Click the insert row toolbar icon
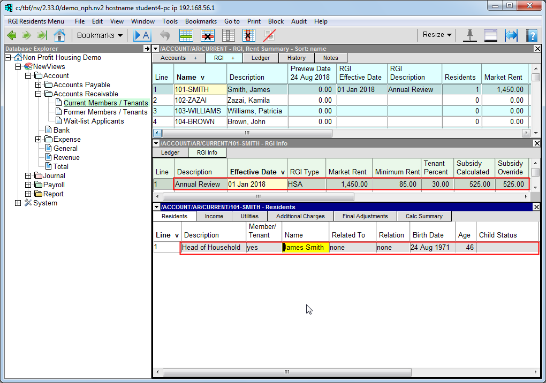Screen dimensions: 546x383 [x=186, y=35]
